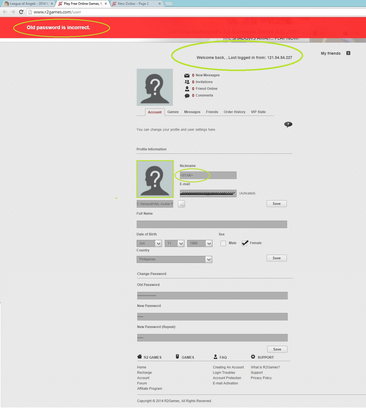
Task: Click the New Messages envelope icon
Action: pos(187,75)
